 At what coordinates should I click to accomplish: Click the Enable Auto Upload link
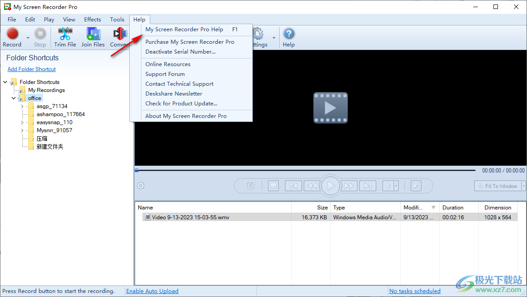[152, 291]
